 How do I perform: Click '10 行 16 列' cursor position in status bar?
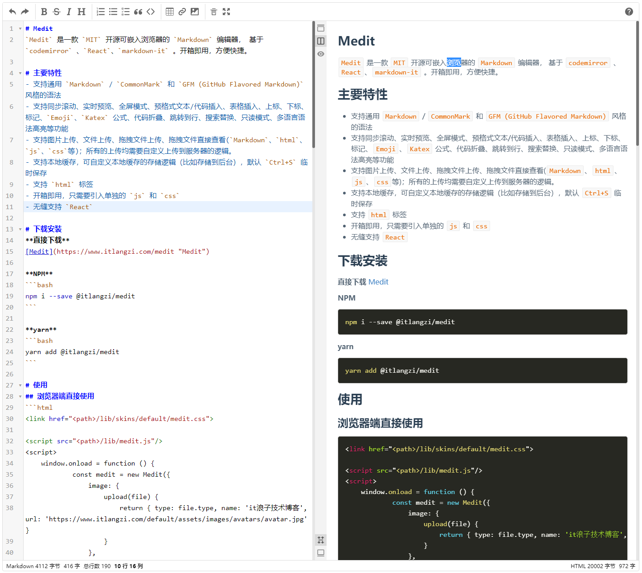(128, 566)
